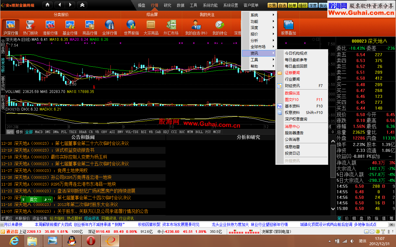This screenshot has width=396, height=247.
Task: Click the 强弱 yellow button
Action: pos(303,6)
